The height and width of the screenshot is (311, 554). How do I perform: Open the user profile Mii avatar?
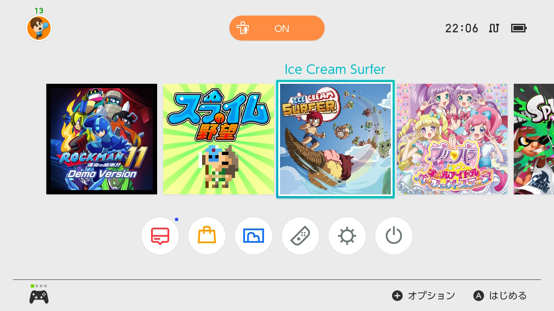pyautogui.click(x=39, y=28)
